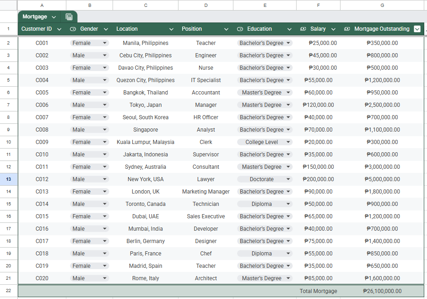The width and height of the screenshot is (427, 299).
Task: Select column G header
Action: tap(382, 5)
